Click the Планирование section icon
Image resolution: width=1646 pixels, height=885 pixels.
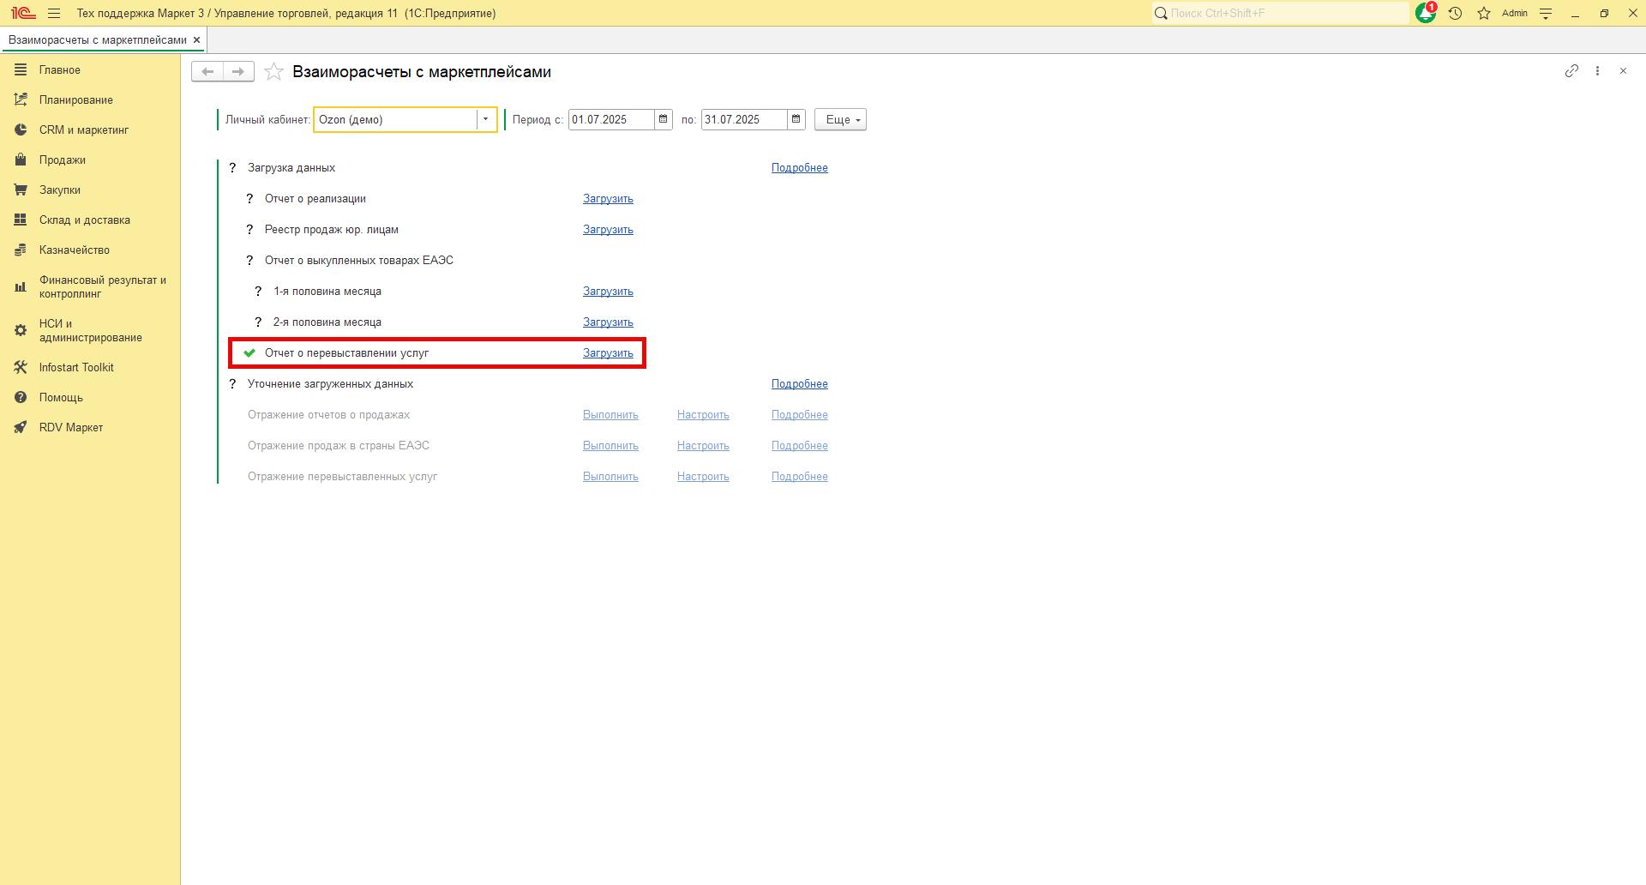pyautogui.click(x=21, y=99)
